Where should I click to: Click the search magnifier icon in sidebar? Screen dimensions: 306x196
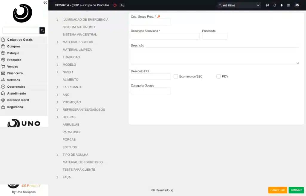click(x=42, y=30)
